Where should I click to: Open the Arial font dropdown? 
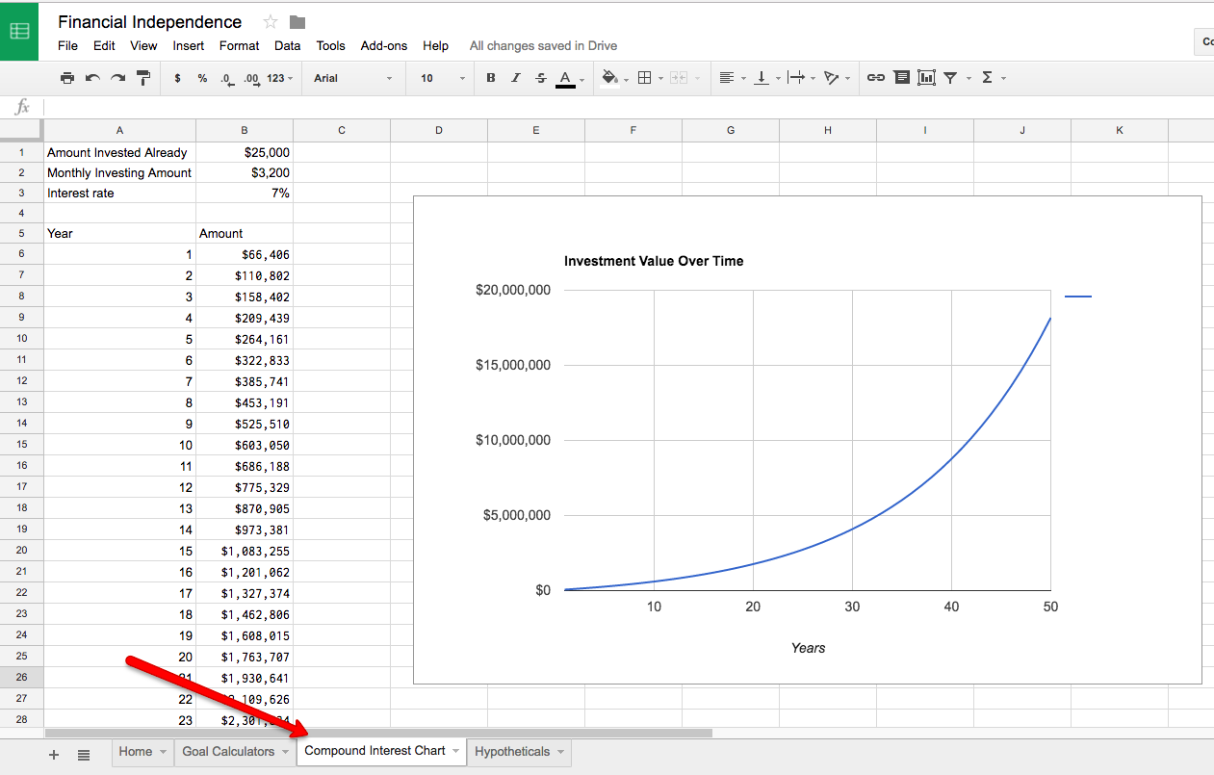pyautogui.click(x=352, y=78)
